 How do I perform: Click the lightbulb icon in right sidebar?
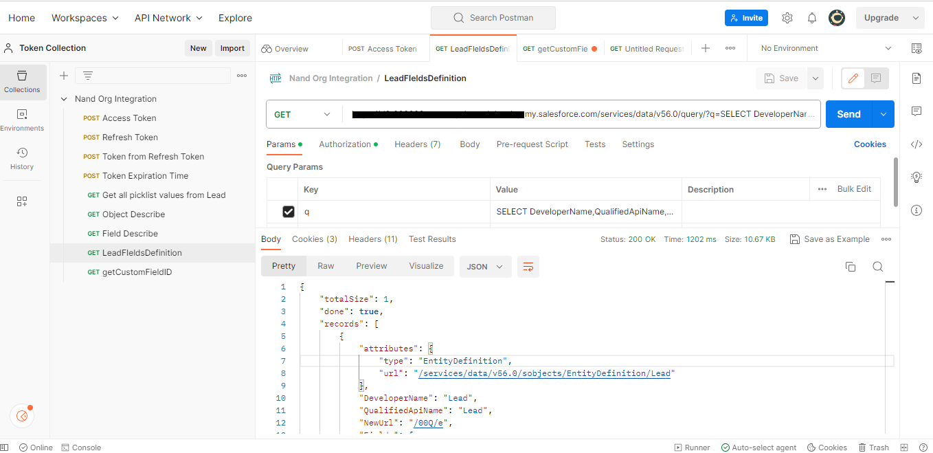tap(917, 177)
